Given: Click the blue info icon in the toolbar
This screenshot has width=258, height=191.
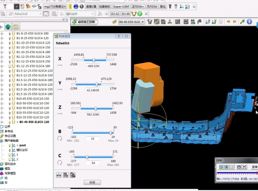Looking at the screenshot, I should tap(249, 22).
